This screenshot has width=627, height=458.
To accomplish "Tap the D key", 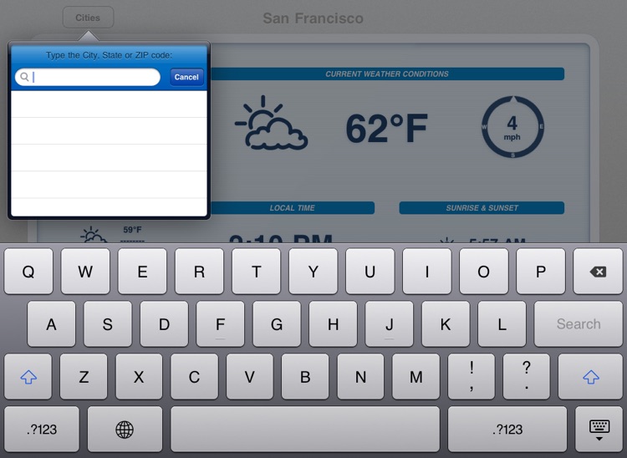I will tap(164, 323).
